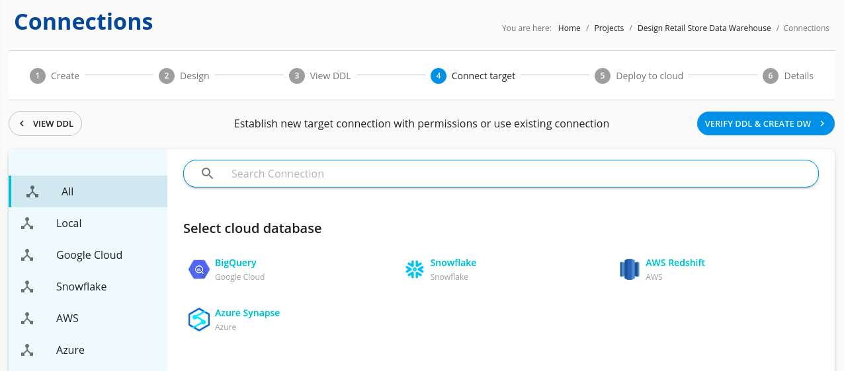Click the BigQuery hexagon icon
Screen dimensions: 844x371
click(x=199, y=269)
